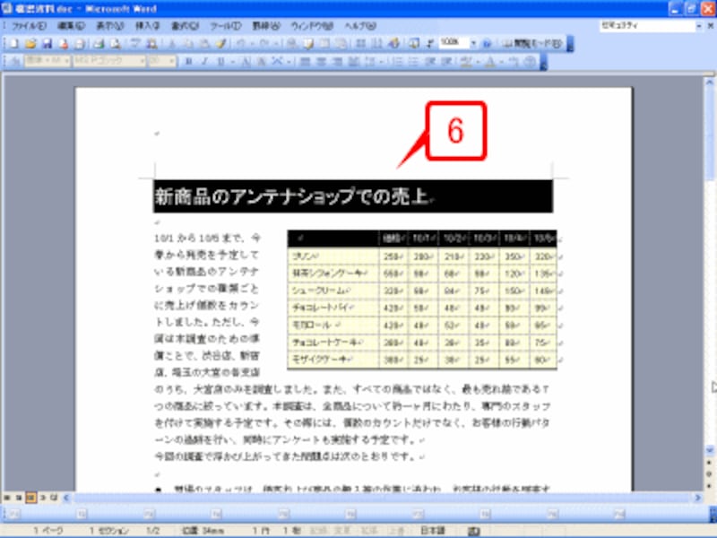Open the font name dropdown
The width and height of the screenshot is (717, 538).
click(x=142, y=61)
